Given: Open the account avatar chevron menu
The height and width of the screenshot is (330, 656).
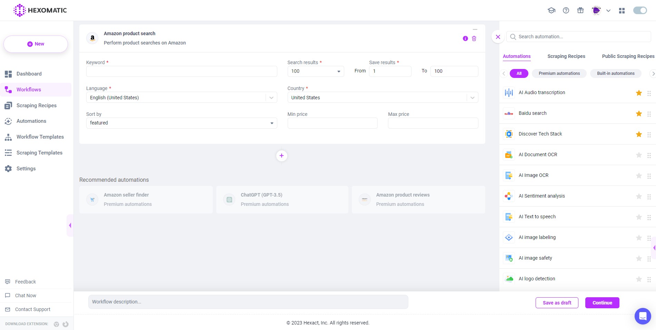Looking at the screenshot, I should 608,10.
